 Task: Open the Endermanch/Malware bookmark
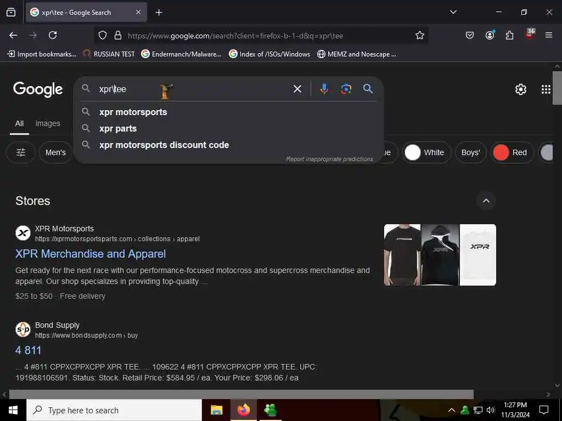(181, 54)
